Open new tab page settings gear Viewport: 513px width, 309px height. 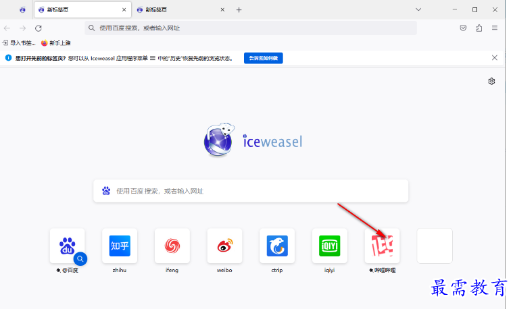pyautogui.click(x=491, y=81)
